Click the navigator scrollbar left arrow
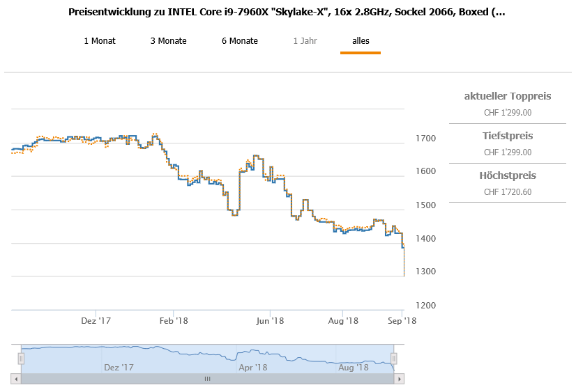Viewport: 576px width, 392px height. click(x=16, y=379)
